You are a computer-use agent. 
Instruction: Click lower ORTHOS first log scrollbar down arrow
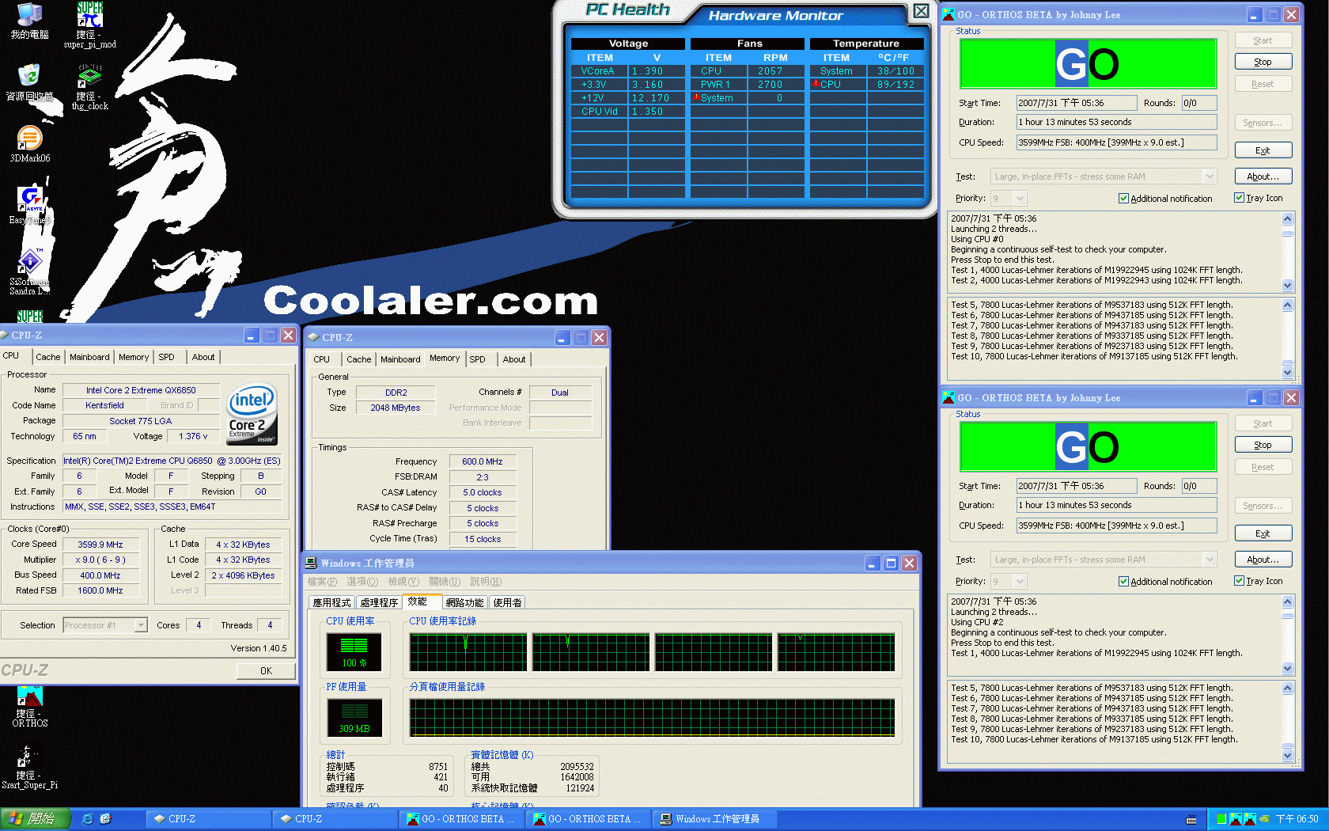1287,669
